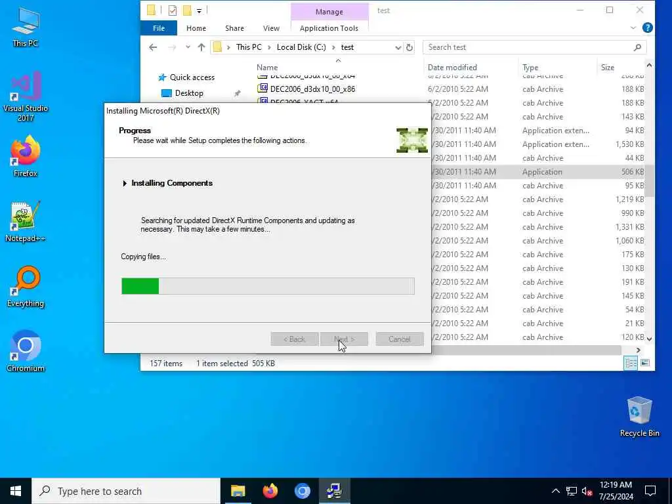Open Notepad++ desktop shortcut
Viewport: 672px width, 504px height.
tap(26, 222)
